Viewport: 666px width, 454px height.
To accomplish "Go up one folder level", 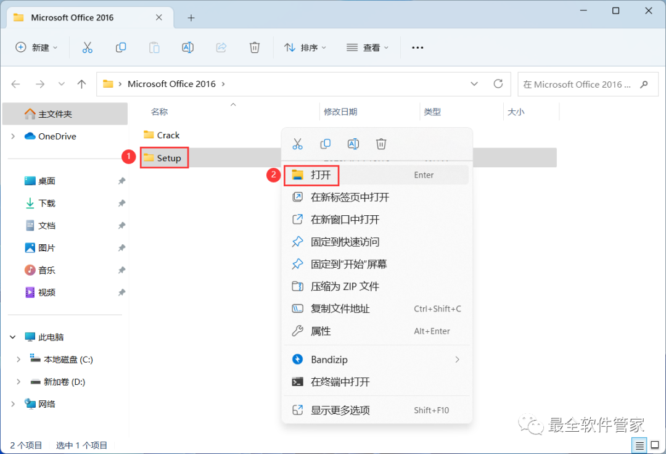I will 81,84.
